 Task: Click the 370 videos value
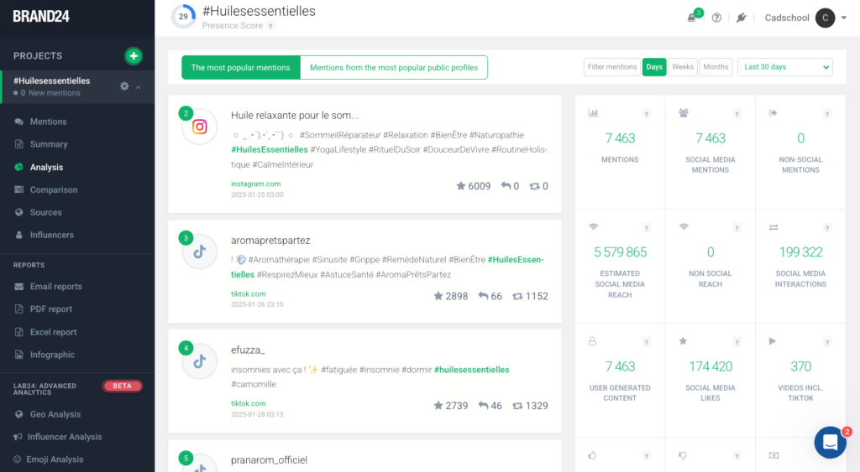[800, 366]
